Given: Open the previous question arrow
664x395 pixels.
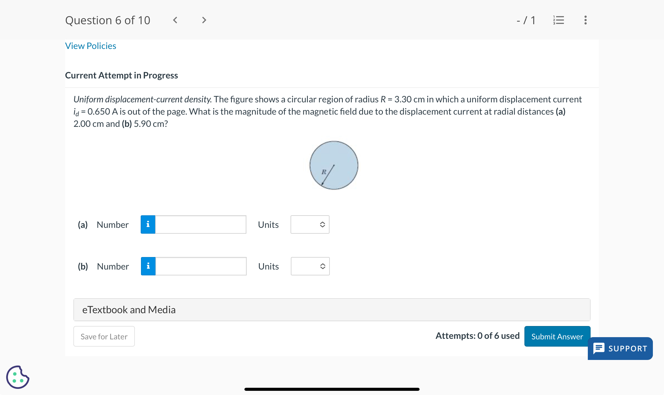Looking at the screenshot, I should [x=175, y=20].
